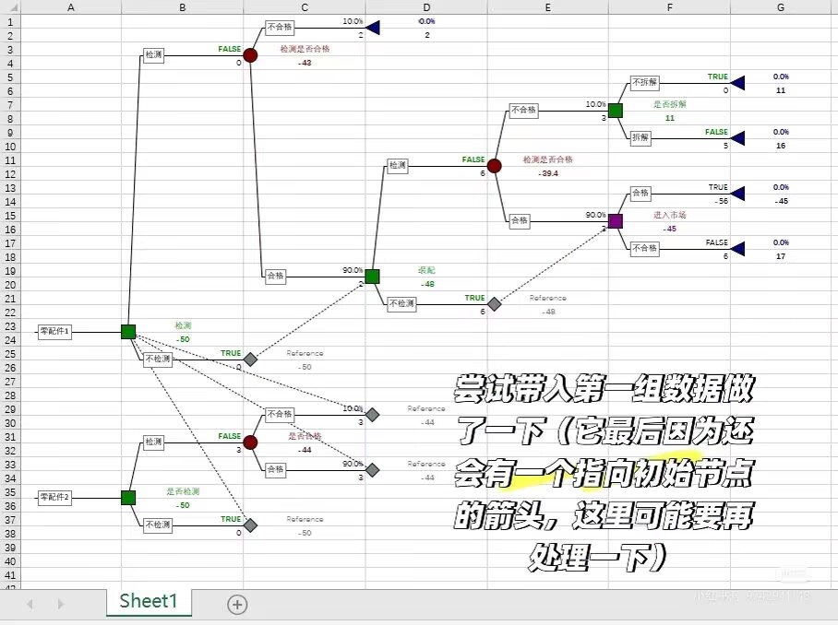Click the end value 16 in column G
This screenshot has width=838, height=625.
[781, 146]
